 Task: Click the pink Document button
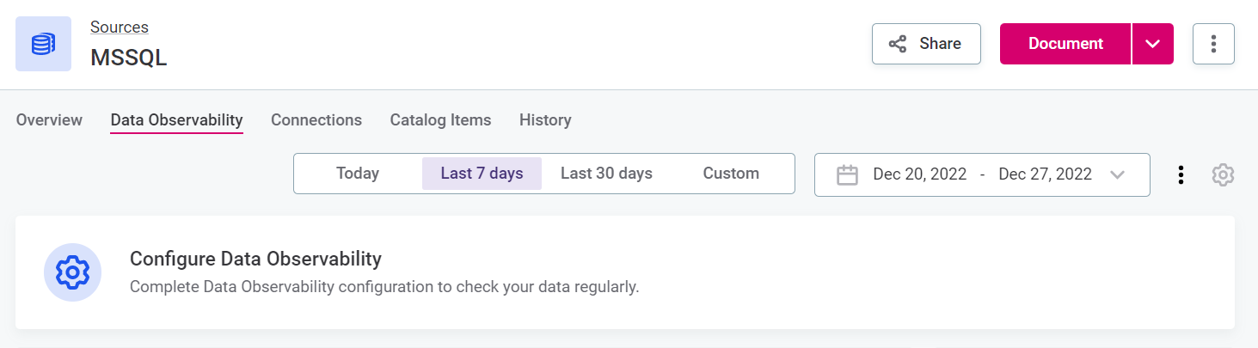(x=1065, y=44)
